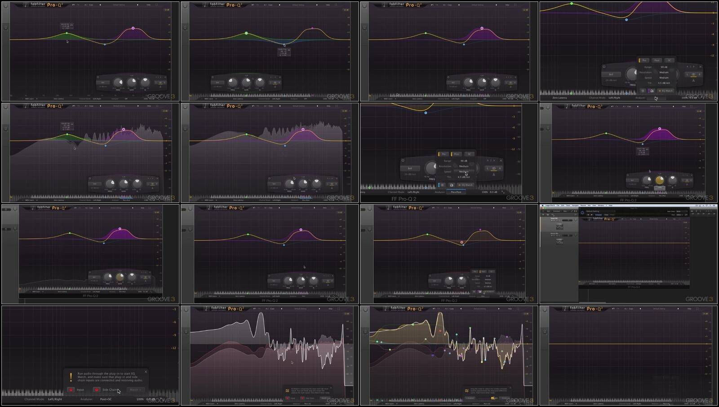Image resolution: width=719 pixels, height=407 pixels.
Task: Click EQ Match wave icon in white-curve frame
Action: (287, 390)
